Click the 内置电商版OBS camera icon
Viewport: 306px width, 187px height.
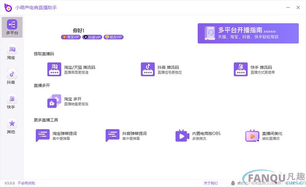tap(182, 135)
